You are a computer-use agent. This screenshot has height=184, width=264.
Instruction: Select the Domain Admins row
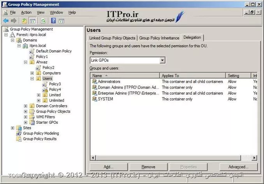pos(174,87)
